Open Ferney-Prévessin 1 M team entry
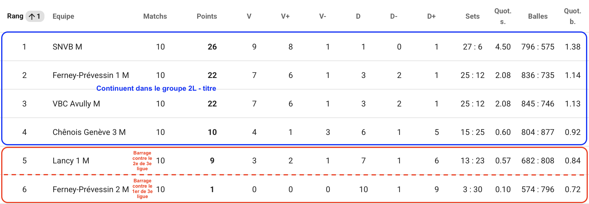The image size is (589, 204). [x=91, y=75]
